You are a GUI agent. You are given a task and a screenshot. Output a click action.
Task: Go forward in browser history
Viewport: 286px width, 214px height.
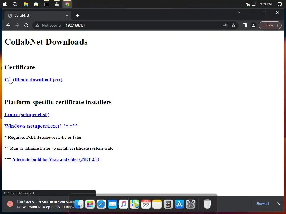pyautogui.click(x=17, y=25)
